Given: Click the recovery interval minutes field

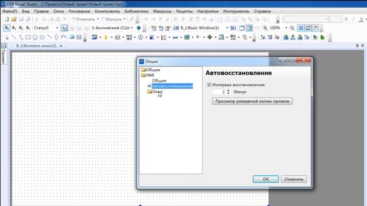Looking at the screenshot, I should click(219, 92).
